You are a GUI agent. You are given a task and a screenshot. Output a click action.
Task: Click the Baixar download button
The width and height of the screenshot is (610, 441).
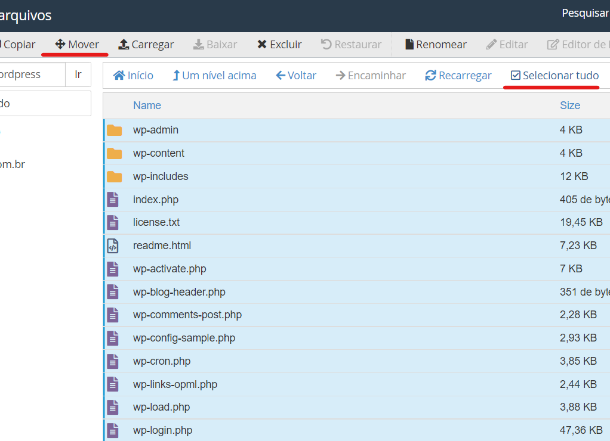(215, 44)
